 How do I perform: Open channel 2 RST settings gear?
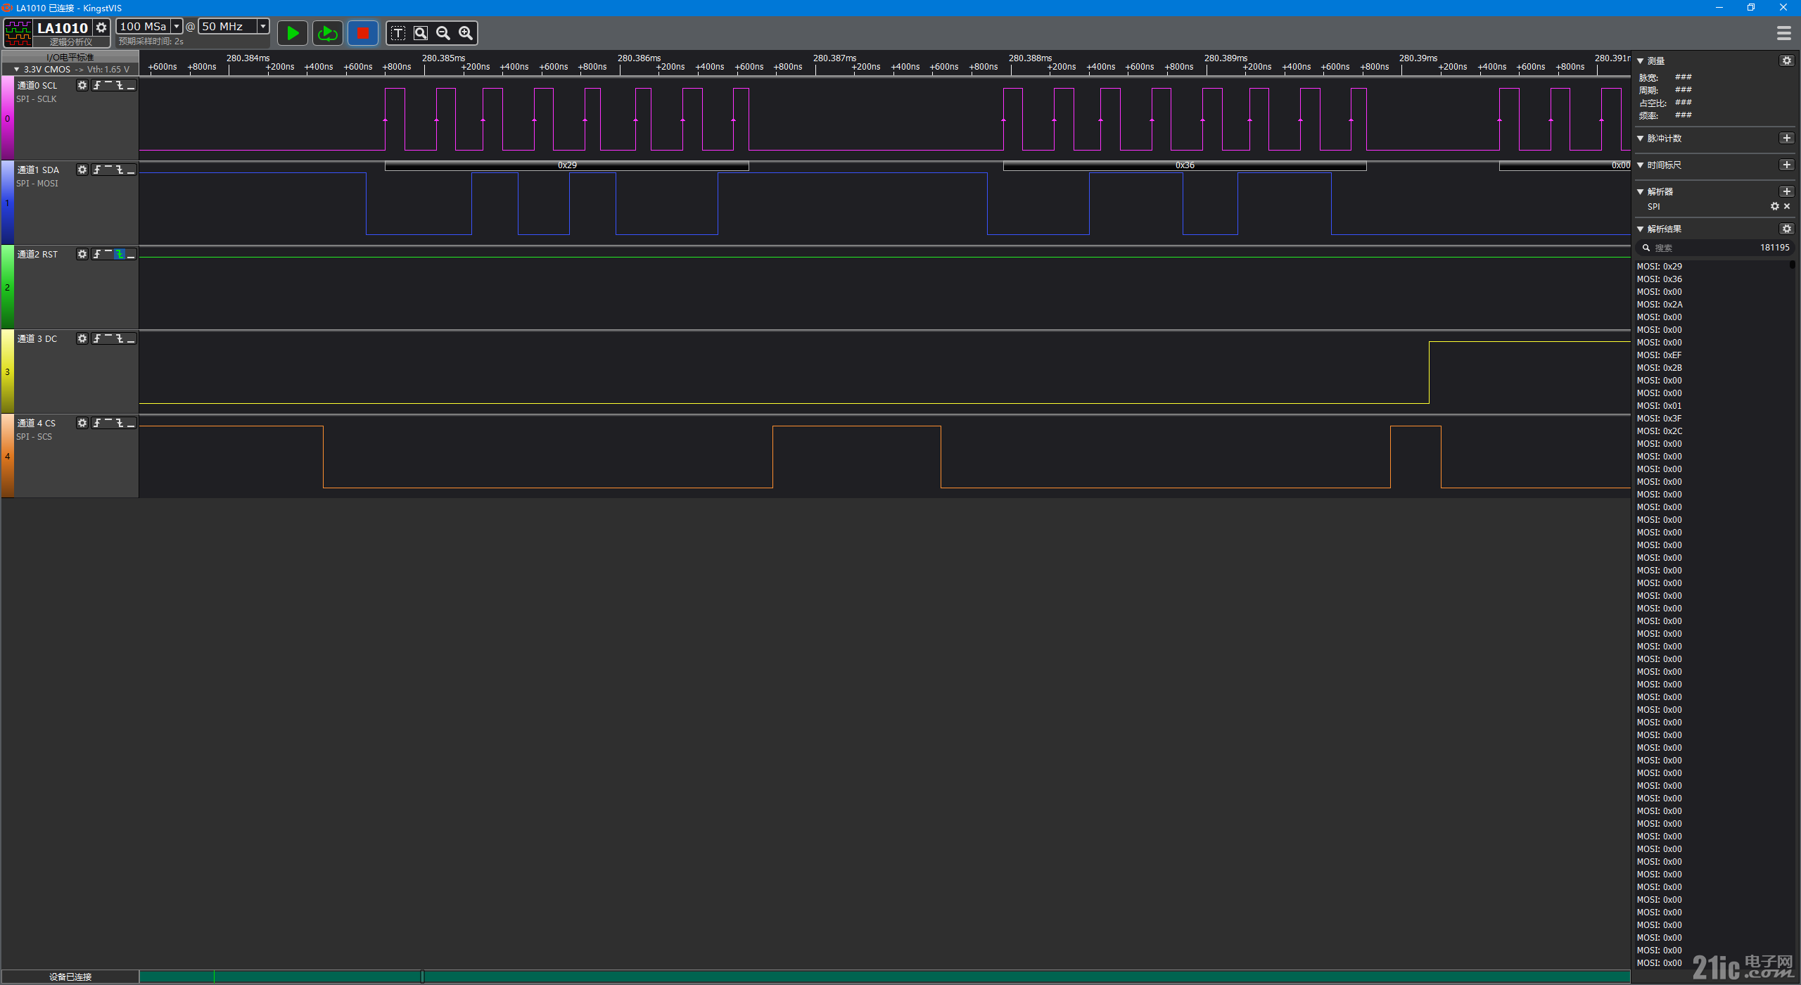(x=82, y=254)
